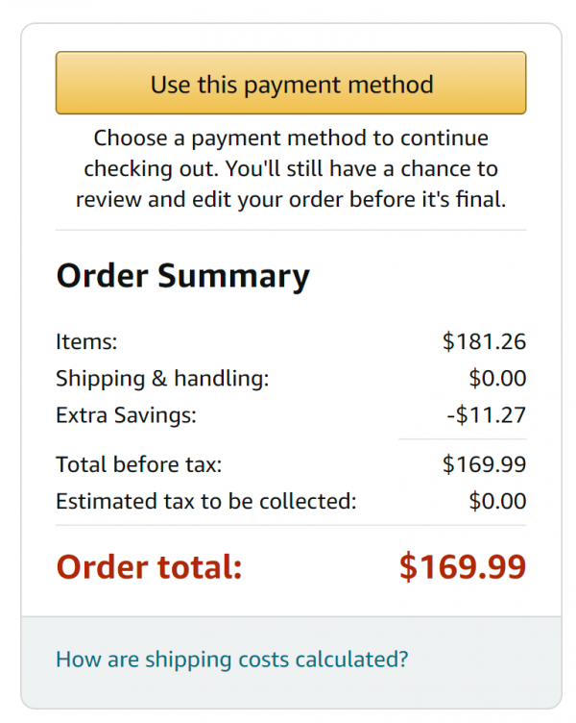Click divider line above Order Summary heading
Viewport: 576px width, 723px height.
(x=291, y=230)
